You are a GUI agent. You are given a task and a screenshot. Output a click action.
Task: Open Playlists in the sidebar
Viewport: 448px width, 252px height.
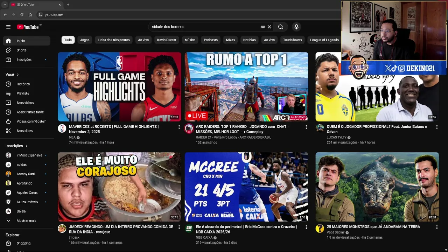pyautogui.click(x=27, y=93)
